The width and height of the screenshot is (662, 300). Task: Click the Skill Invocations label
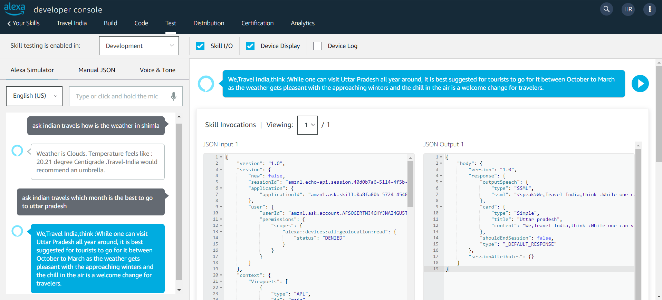230,125
